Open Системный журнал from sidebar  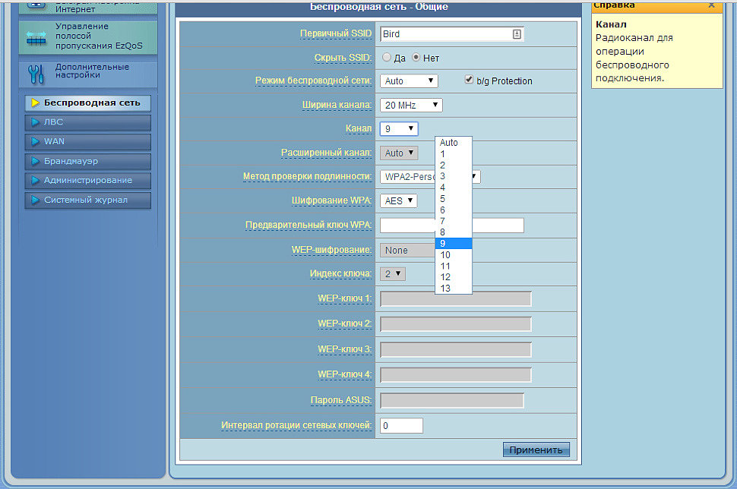click(x=87, y=200)
